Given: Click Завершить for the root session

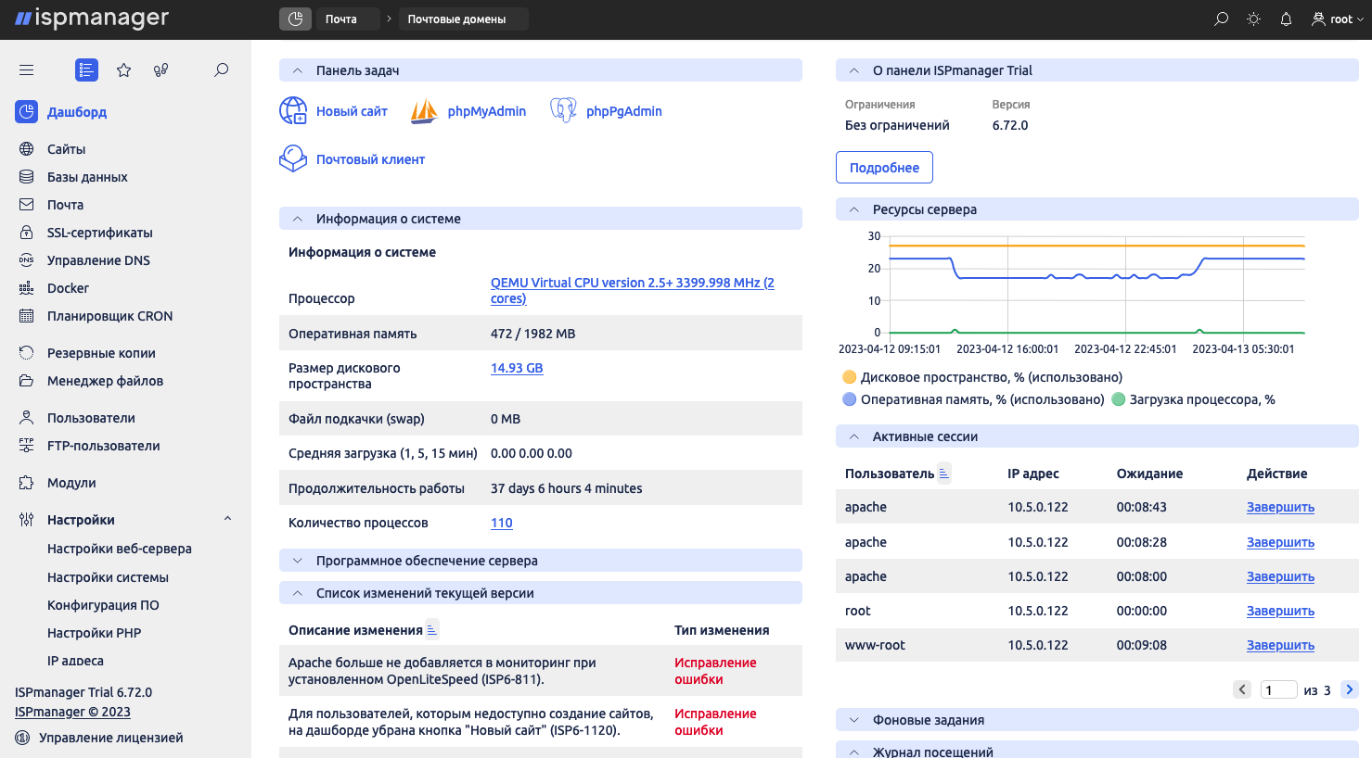Looking at the screenshot, I should (1280, 611).
